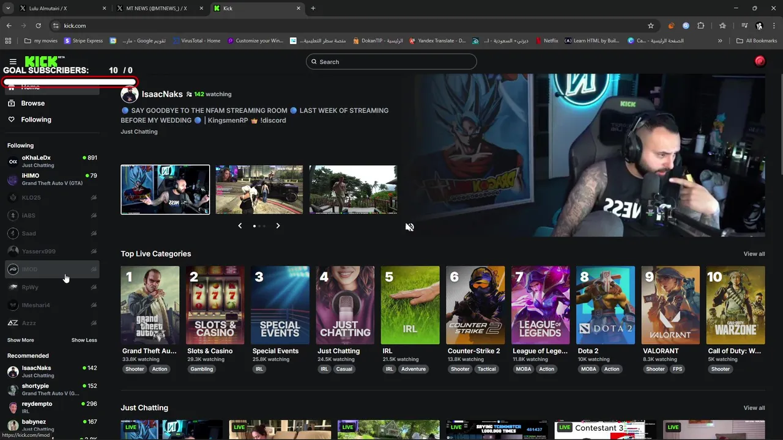Screen dimensions: 783x440
Task: Click Show Less in Following list
Action: click(x=84, y=340)
